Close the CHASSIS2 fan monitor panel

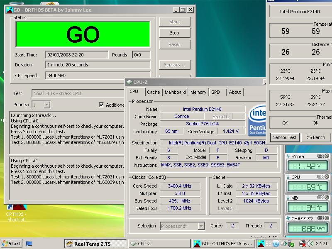pyautogui.click(x=327, y=218)
